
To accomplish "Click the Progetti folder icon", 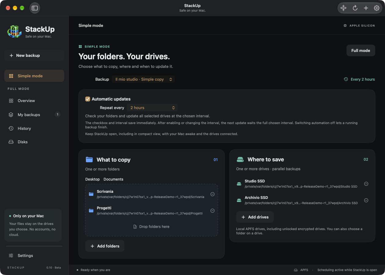I will click(91, 211).
